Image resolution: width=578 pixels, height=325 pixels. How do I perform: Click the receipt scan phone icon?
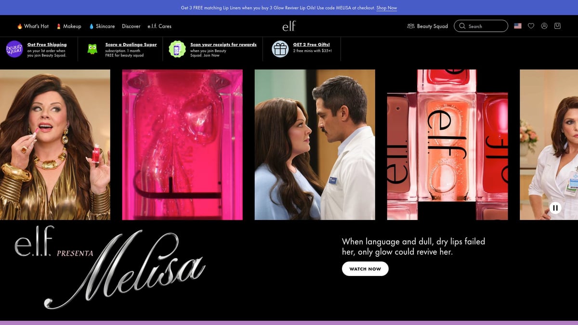177,49
